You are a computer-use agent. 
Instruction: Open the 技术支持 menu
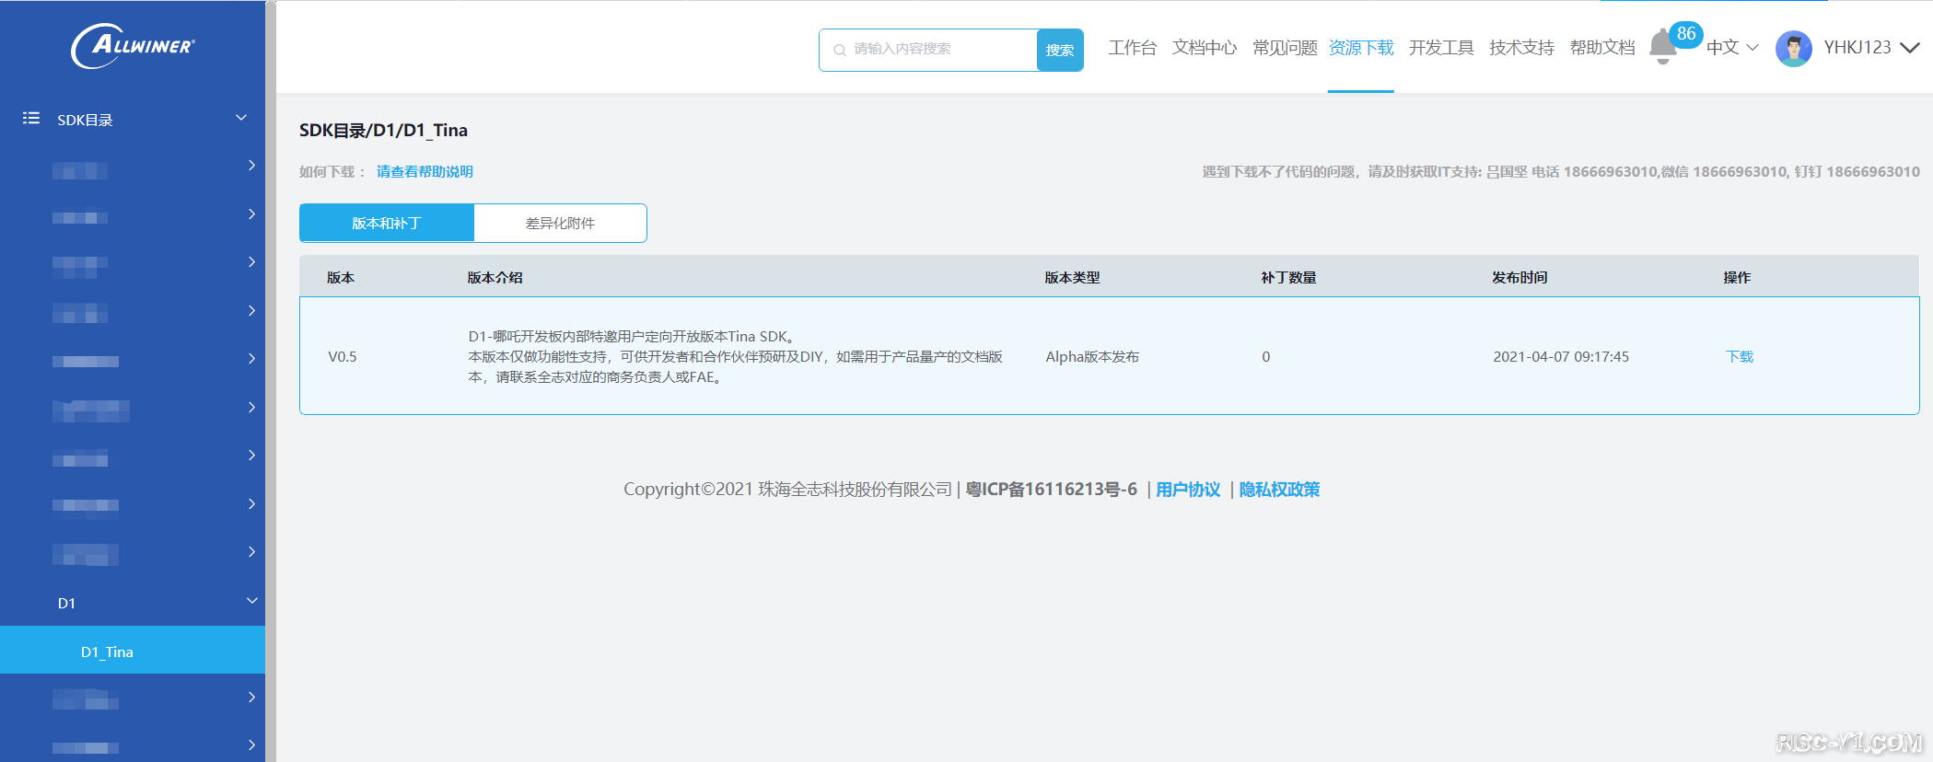(1521, 48)
